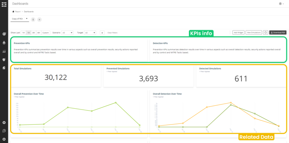289x143 pixels.
Task: Click the Dashboards page title
Action: tap(20, 4)
